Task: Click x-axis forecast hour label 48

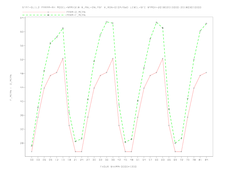Action: pos(132,160)
